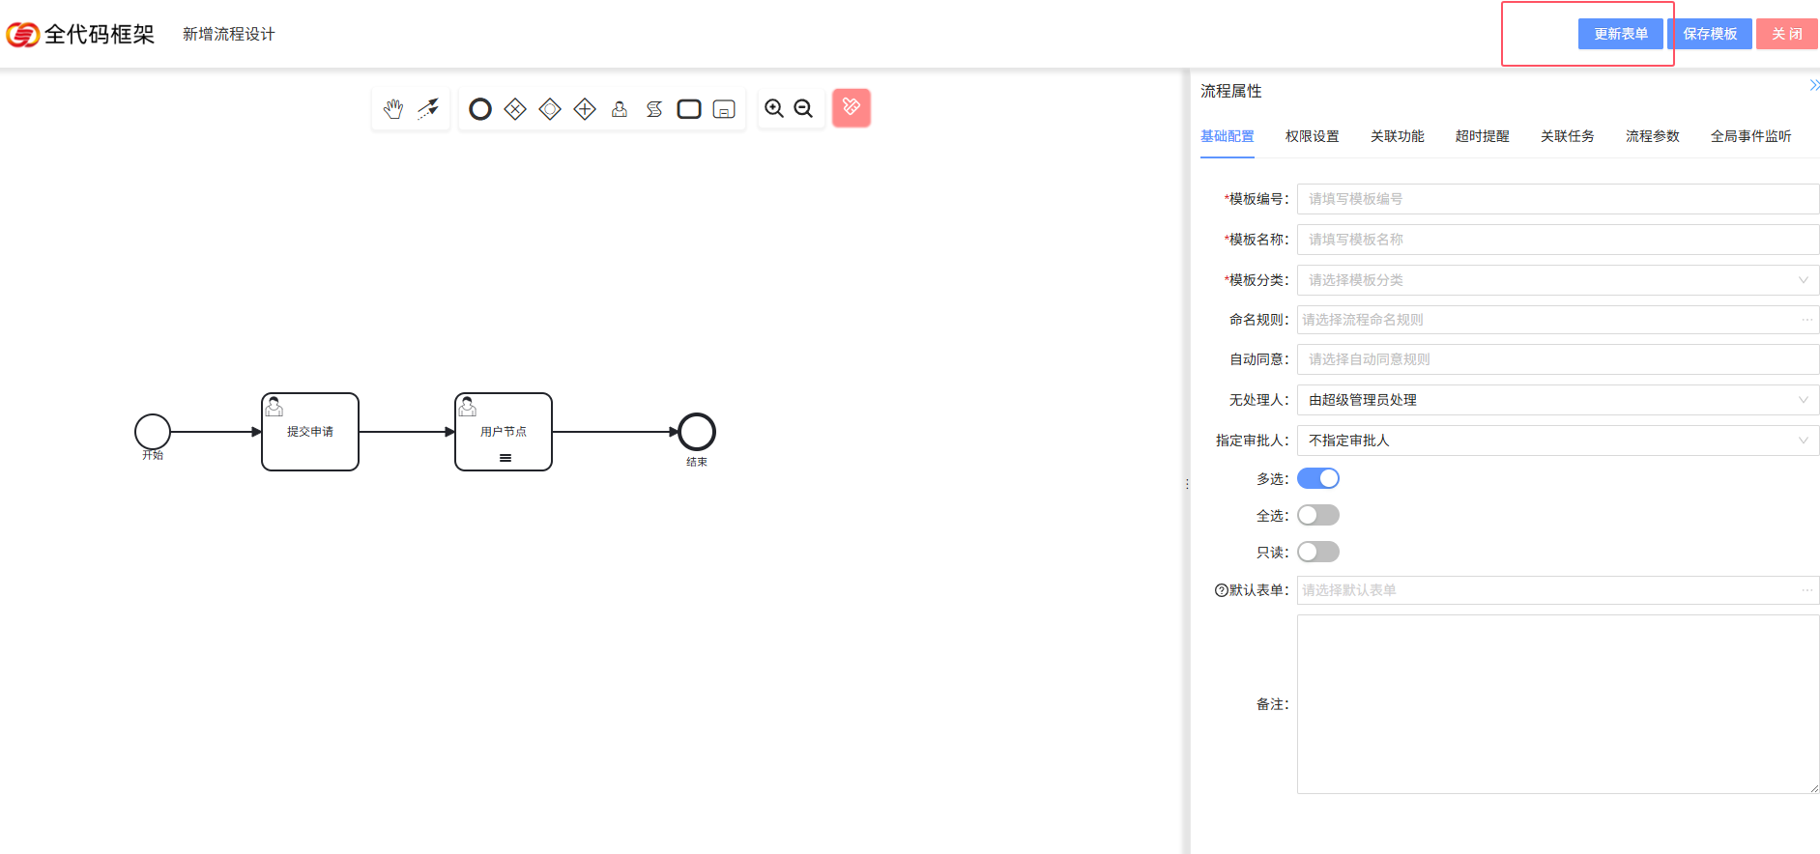Zoom in on the canvas
This screenshot has width=1820, height=854.
[774, 109]
